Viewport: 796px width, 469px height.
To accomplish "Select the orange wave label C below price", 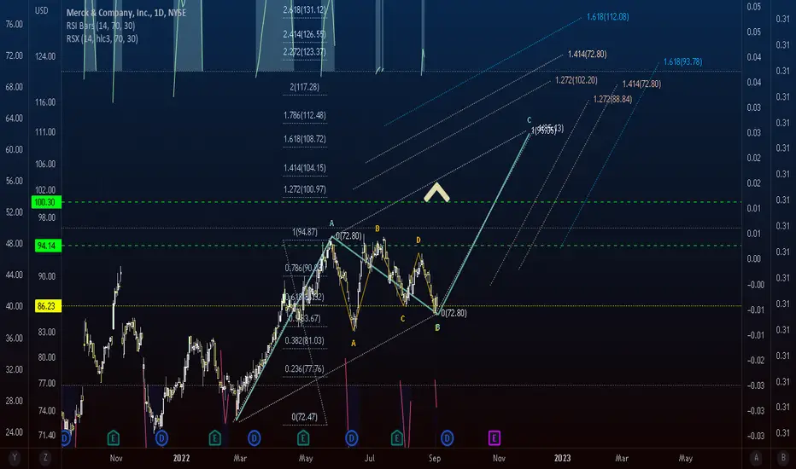I will [402, 319].
